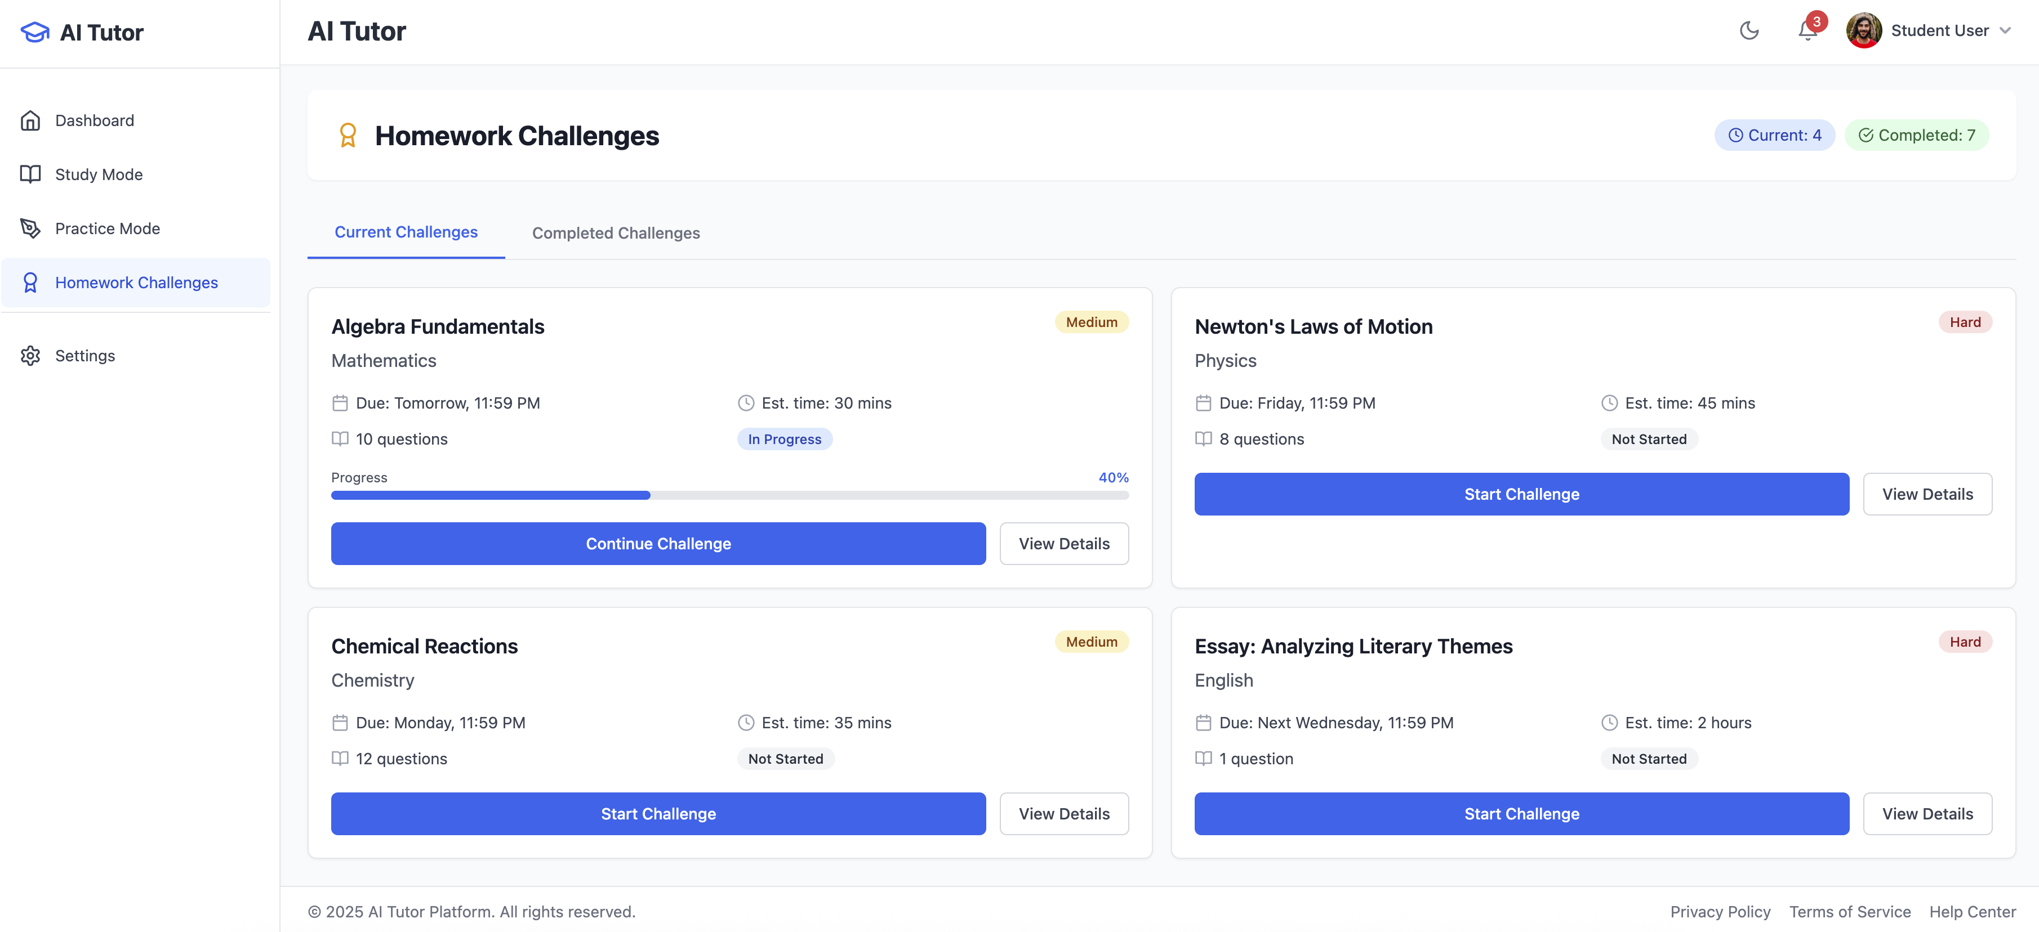2039x932 pixels.
Task: Continue the Algebra Fundamentals challenge
Action: [x=658, y=544]
